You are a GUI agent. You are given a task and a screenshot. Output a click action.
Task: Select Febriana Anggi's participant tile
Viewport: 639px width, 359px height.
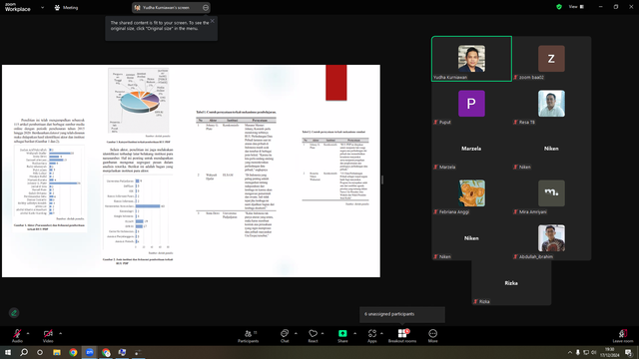[471, 192]
